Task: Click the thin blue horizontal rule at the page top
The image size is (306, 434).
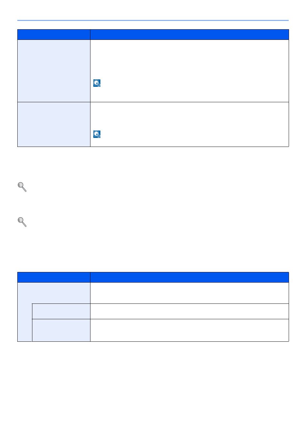Action: (153, 20)
